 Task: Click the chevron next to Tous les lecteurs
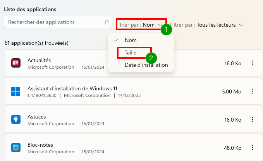pyautogui.click(x=241, y=25)
